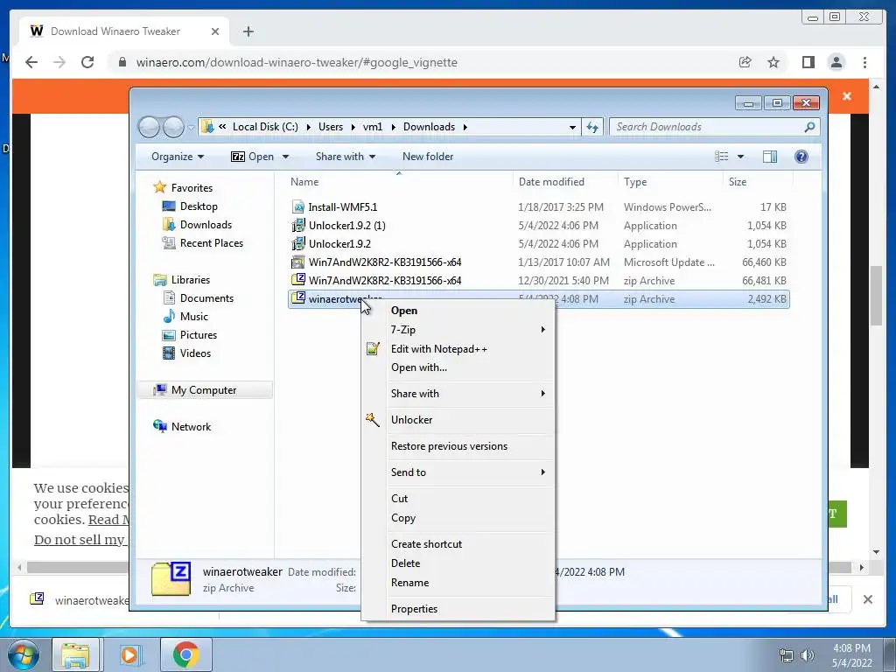Open the view options dropdown arrow
The height and width of the screenshot is (672, 896).
coord(740,157)
